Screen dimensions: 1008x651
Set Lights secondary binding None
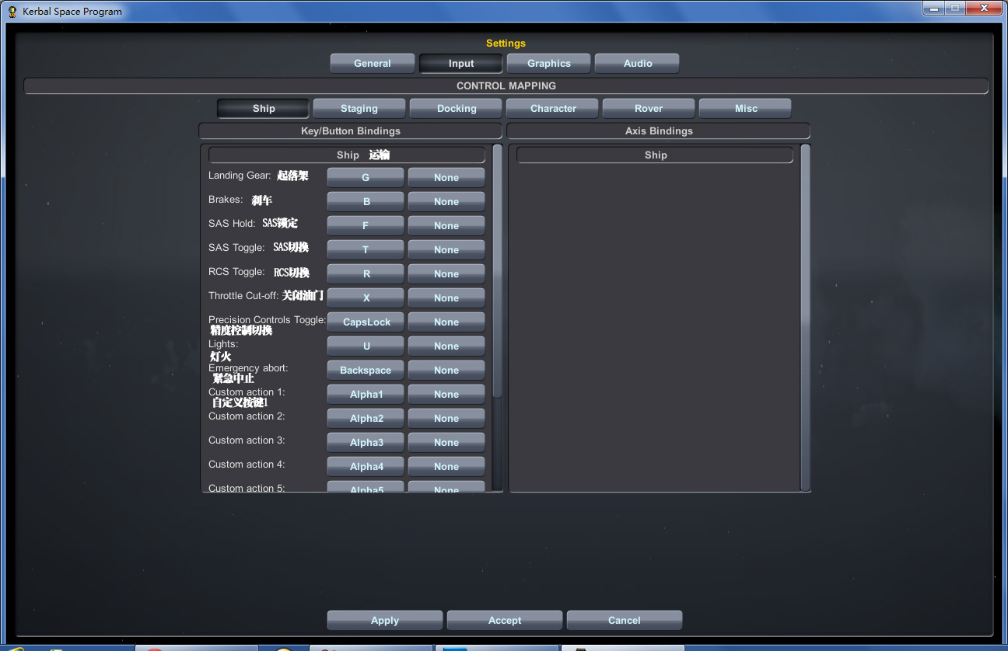(446, 346)
